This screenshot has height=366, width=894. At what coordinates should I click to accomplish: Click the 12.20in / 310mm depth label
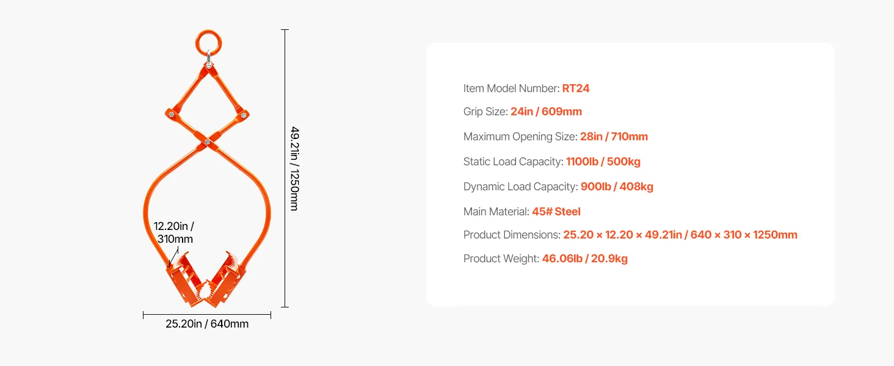pyautogui.click(x=174, y=232)
